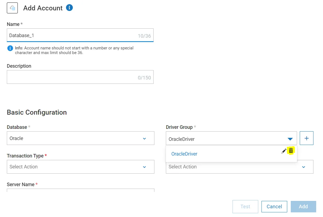
Task: Cancel adding the account
Action: [274, 207]
